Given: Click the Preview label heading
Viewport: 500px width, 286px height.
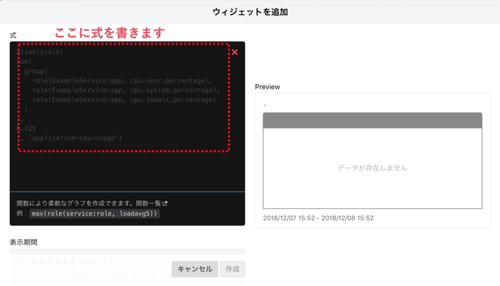Looking at the screenshot, I should pos(268,87).
